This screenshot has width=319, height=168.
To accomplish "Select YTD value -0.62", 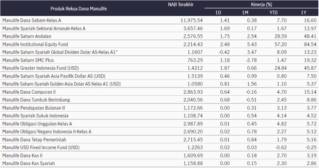I will click(x=281, y=147).
